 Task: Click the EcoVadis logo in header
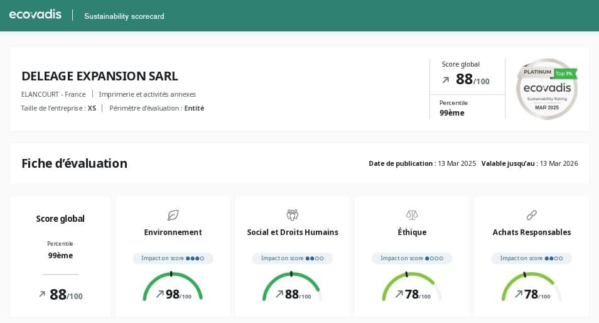(35, 14)
